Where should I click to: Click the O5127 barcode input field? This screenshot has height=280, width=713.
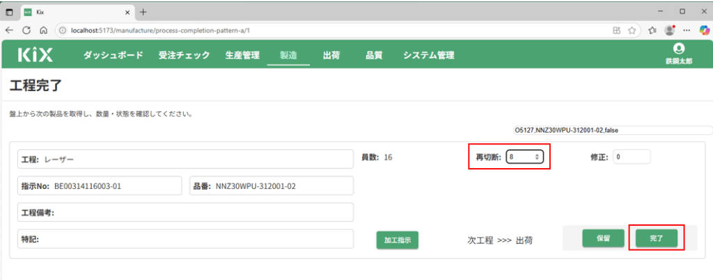pos(612,130)
